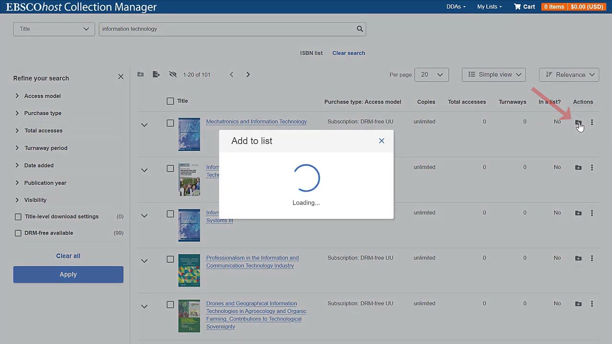Screen dimensions: 612x344
Task: Click the ISBN list link
Action: [x=311, y=53]
